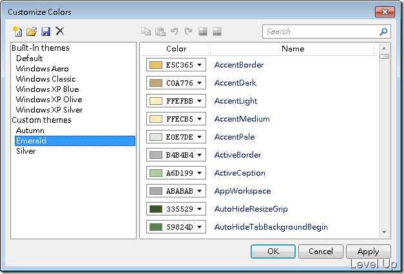Click the C0A776 tan color swatch
404x274 pixels.
click(x=156, y=83)
